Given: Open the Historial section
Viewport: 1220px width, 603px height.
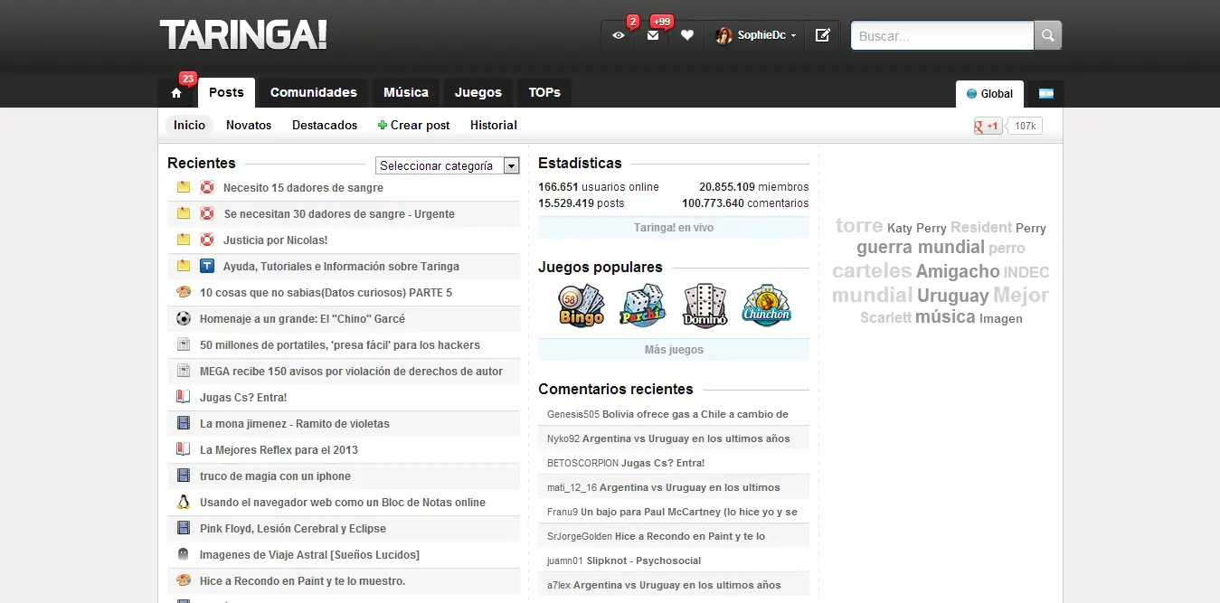Looking at the screenshot, I should click(x=494, y=126).
